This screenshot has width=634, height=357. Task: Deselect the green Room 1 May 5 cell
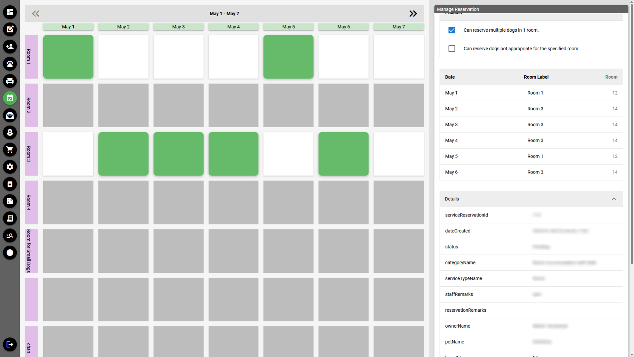[x=288, y=57]
